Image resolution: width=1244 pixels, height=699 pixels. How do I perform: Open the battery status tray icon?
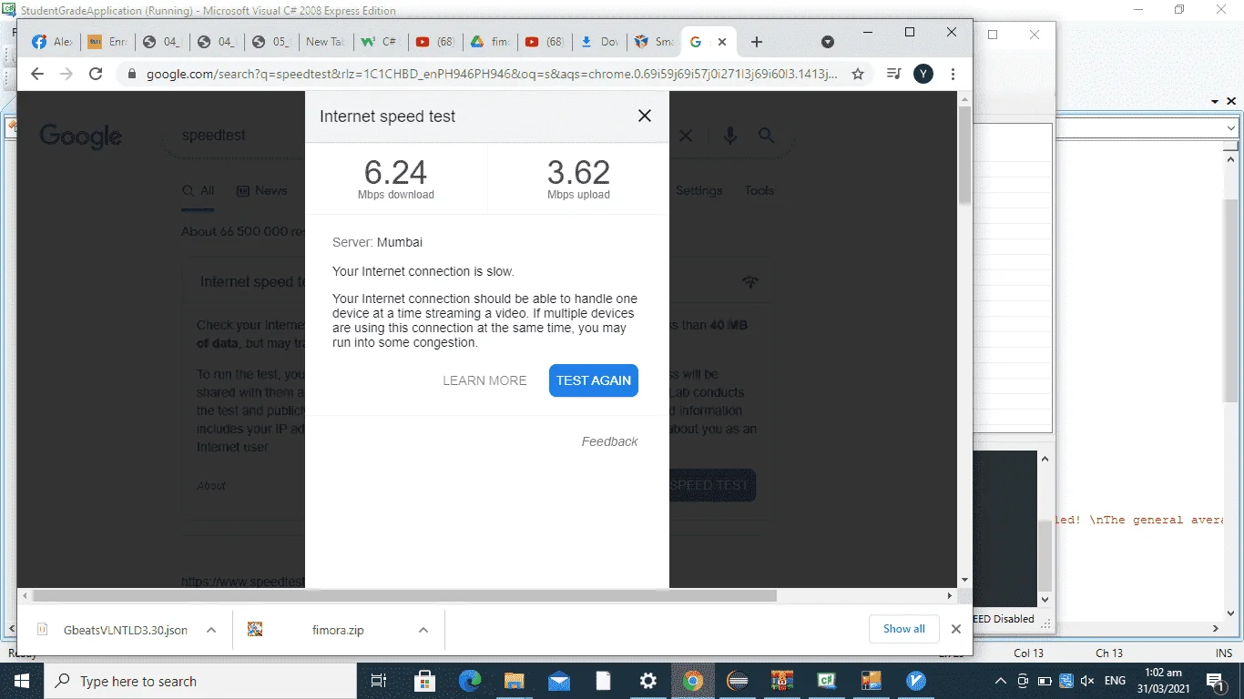pyautogui.click(x=1044, y=681)
